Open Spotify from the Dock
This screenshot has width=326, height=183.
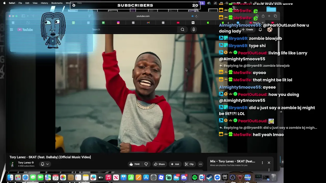click(195, 177)
